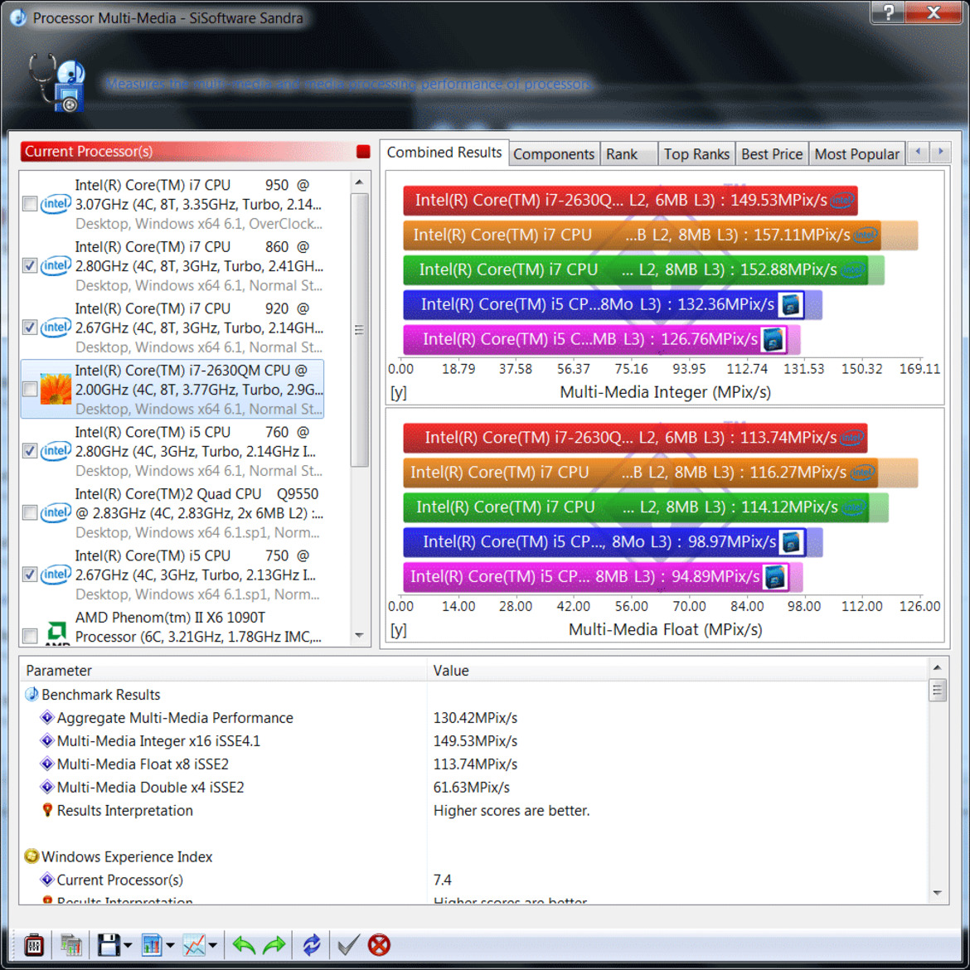
Task: Click the grey checkmark OK icon
Action: [x=348, y=944]
